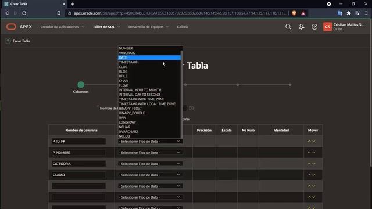The width and height of the screenshot is (372, 209).
Task: Bookmark this page icon
Action: point(59,13)
